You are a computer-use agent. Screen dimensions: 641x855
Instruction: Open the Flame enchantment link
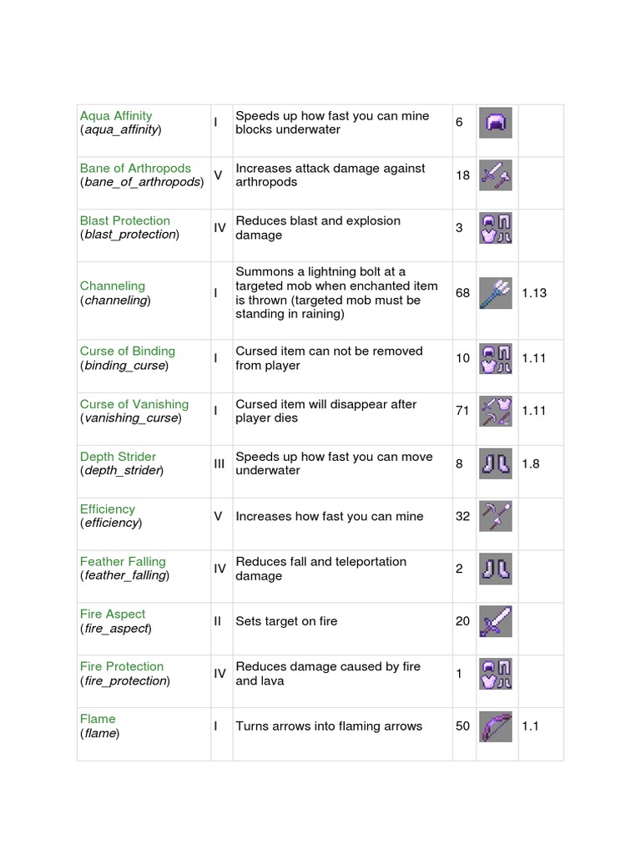tap(98, 719)
